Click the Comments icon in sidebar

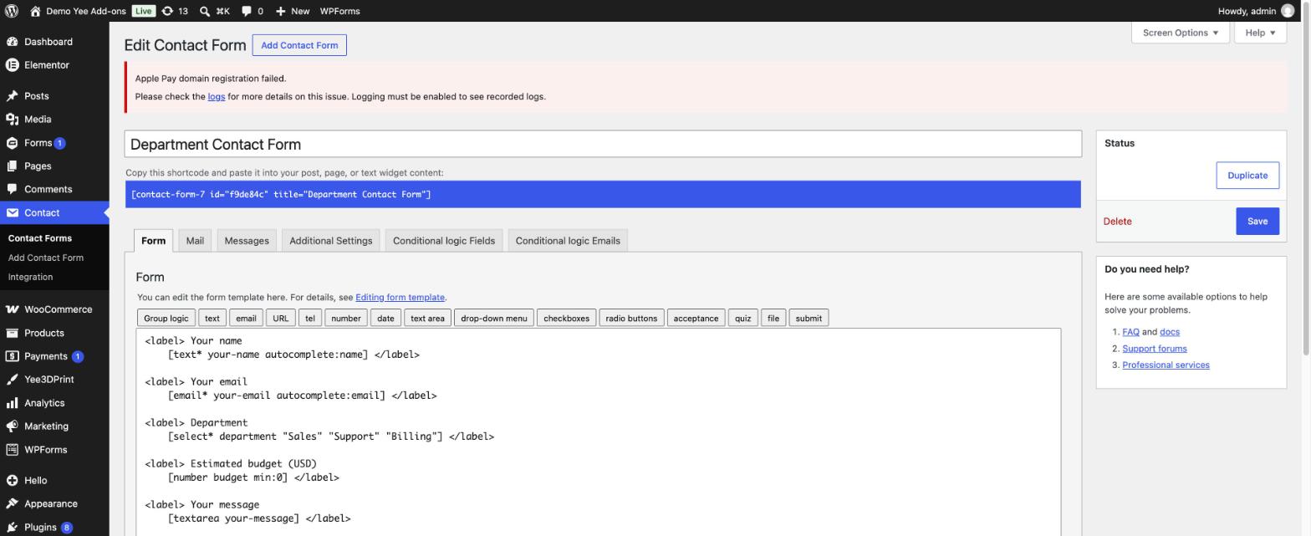(12, 190)
